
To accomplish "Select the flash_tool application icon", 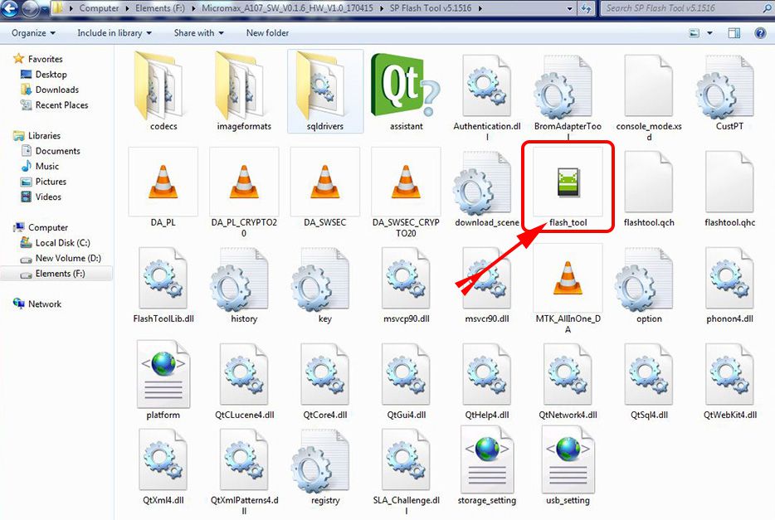I will (x=568, y=182).
